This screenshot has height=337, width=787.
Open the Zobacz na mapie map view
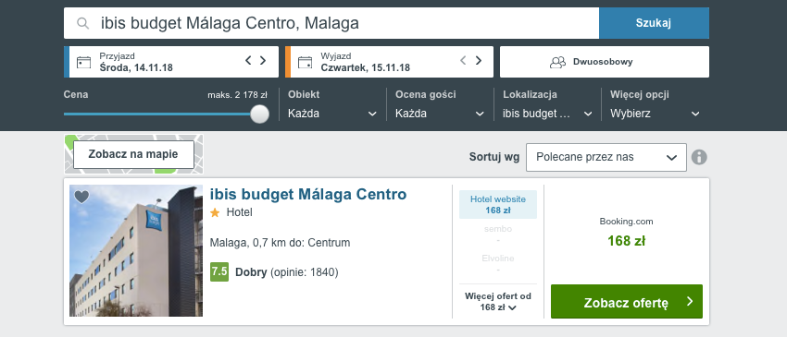coord(133,154)
